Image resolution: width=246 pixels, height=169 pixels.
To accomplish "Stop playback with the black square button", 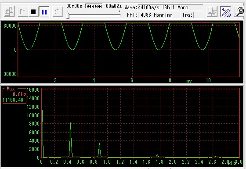I will pos(33,12).
